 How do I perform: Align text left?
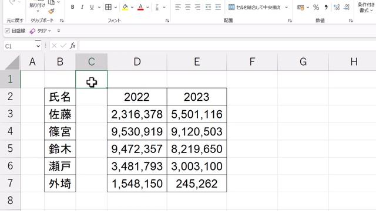177,7
